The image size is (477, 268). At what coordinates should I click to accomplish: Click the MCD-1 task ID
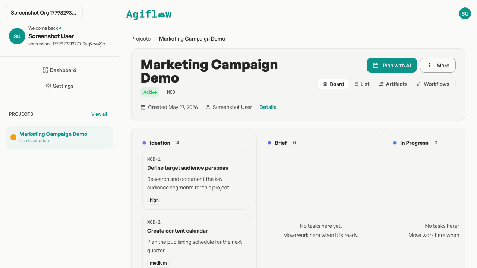[154, 159]
